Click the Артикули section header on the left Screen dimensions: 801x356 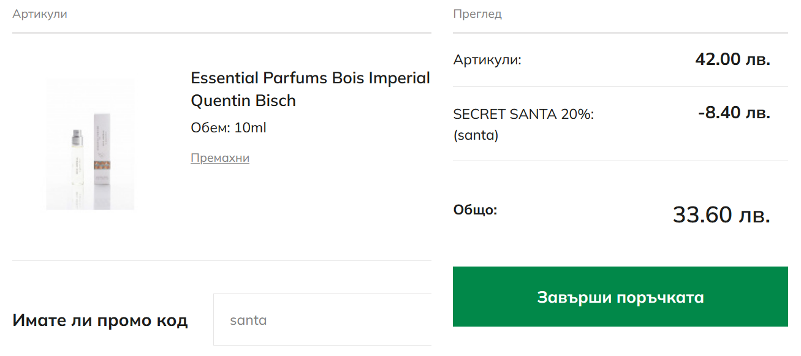point(40,14)
